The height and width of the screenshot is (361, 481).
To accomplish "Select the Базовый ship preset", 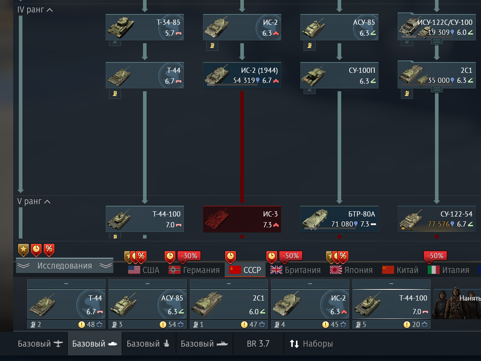I will click(204, 343).
